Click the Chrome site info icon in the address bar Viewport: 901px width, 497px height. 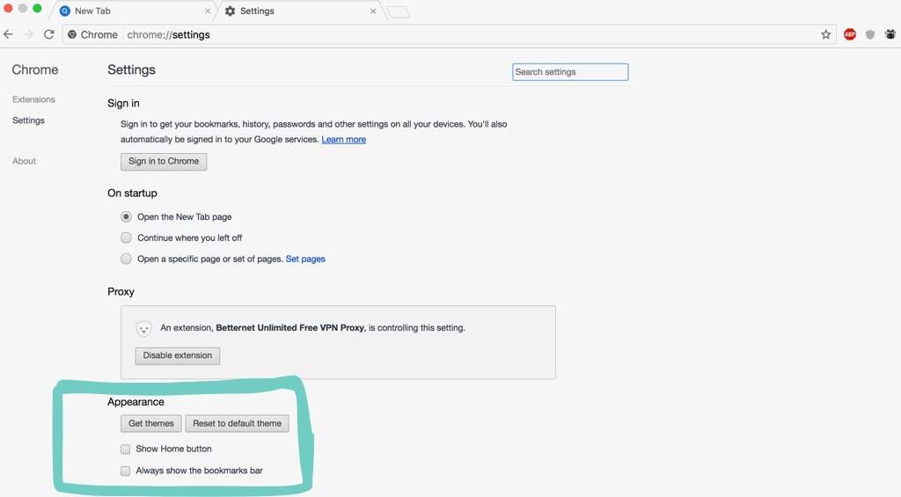point(72,34)
